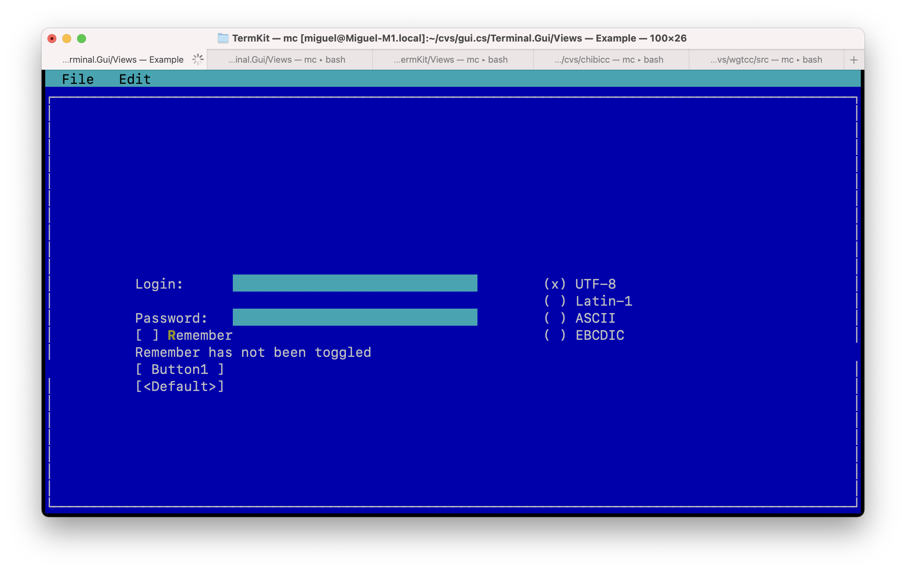The width and height of the screenshot is (906, 572).
Task: Select the rminal.Gui/Views Example tab
Action: point(123,60)
